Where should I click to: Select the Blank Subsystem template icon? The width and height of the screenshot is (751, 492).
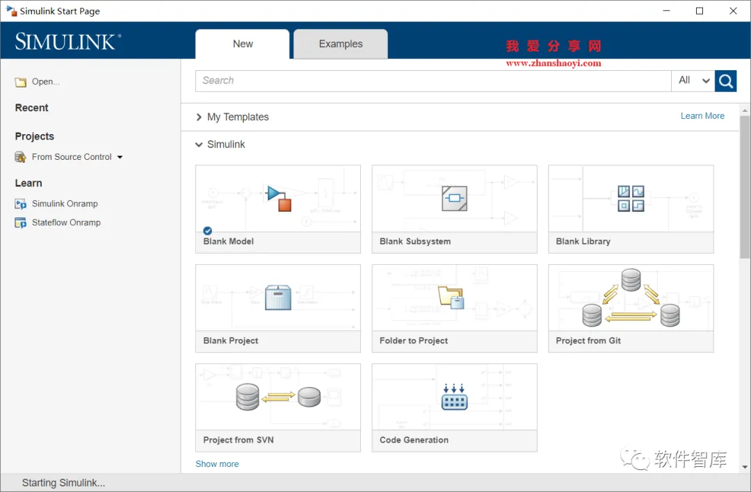point(454,198)
